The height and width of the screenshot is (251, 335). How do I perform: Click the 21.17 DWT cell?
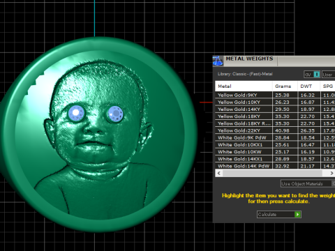(309, 166)
